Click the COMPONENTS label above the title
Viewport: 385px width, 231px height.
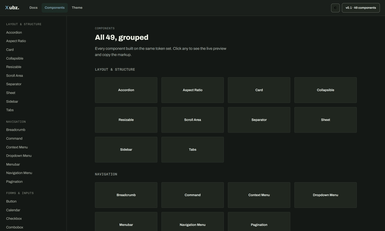[105, 28]
